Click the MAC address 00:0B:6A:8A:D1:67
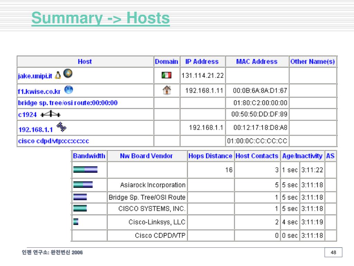Image resolution: width=354 pixels, height=266 pixels. (260, 91)
